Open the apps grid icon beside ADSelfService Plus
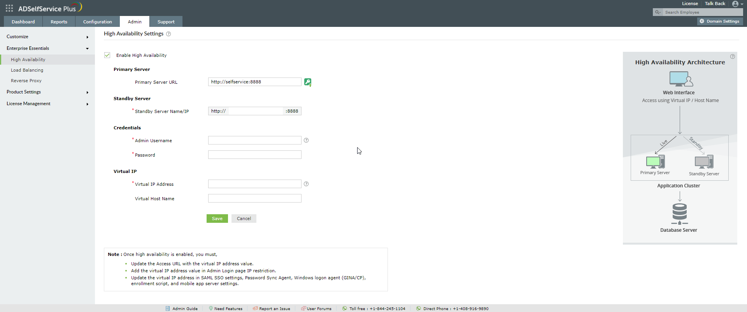747x312 pixels. (x=9, y=8)
